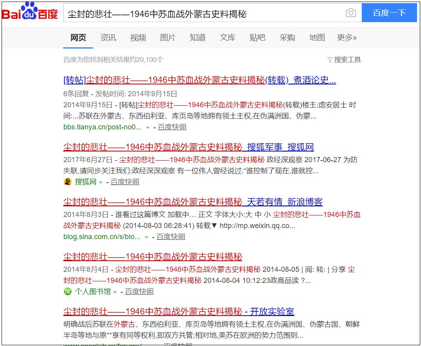Click the camera icon for image search
The height and width of the screenshot is (346, 421).
tap(351, 13)
